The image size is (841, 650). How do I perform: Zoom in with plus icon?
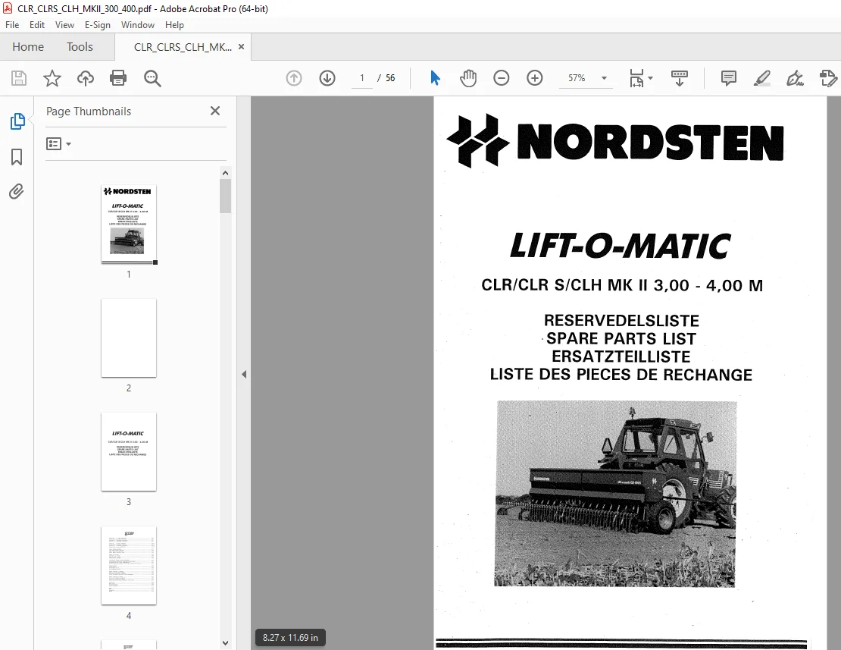tap(535, 78)
